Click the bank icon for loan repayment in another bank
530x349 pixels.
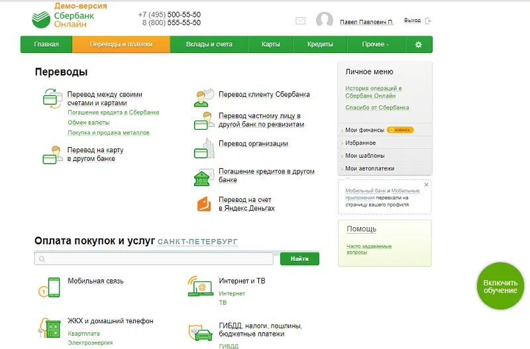204,177
